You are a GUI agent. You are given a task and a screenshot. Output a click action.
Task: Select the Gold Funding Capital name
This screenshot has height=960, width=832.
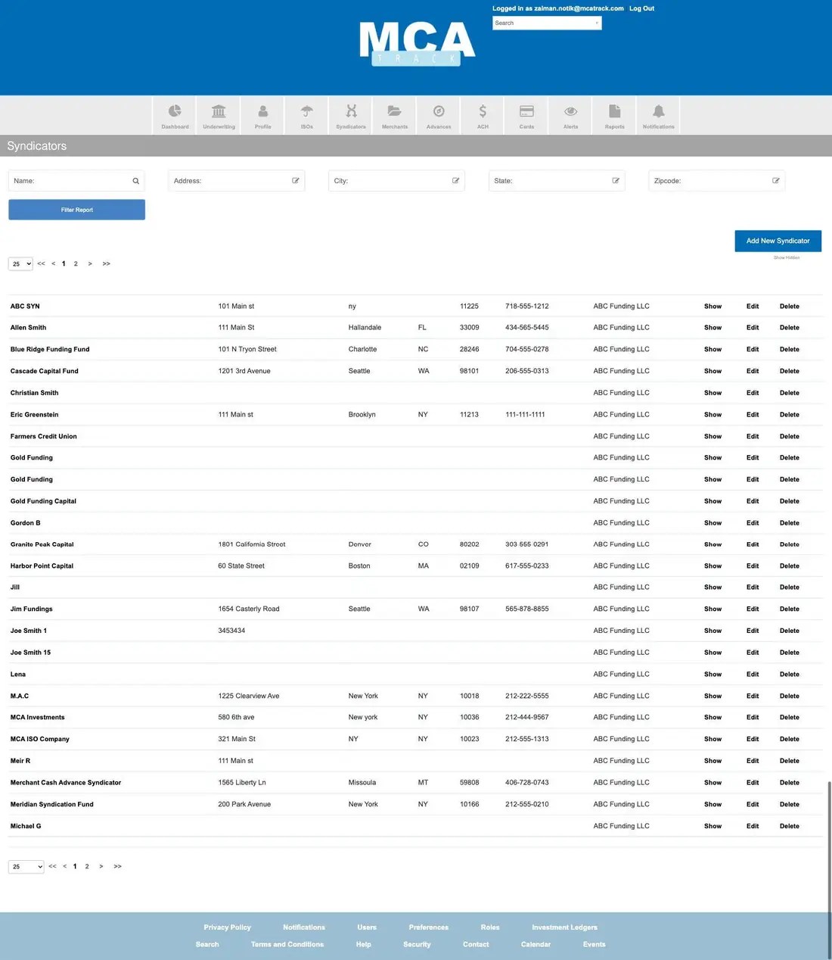coord(43,501)
